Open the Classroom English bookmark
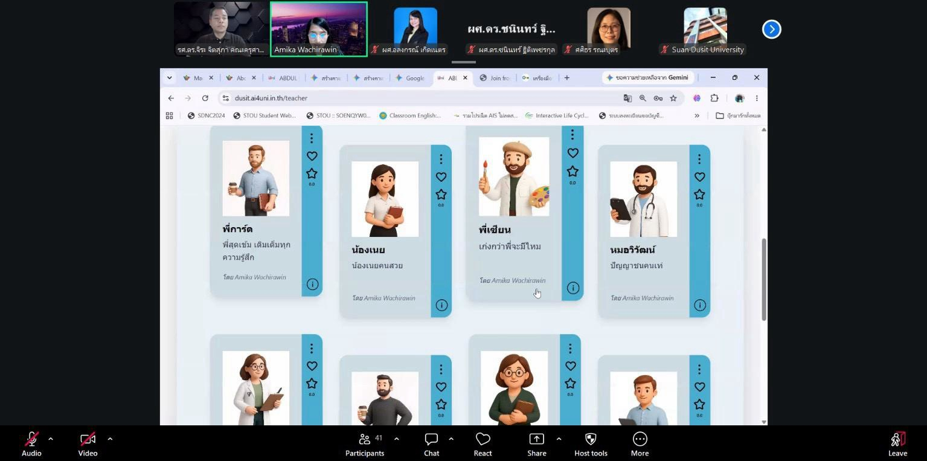Image resolution: width=927 pixels, height=461 pixels. pyautogui.click(x=410, y=115)
